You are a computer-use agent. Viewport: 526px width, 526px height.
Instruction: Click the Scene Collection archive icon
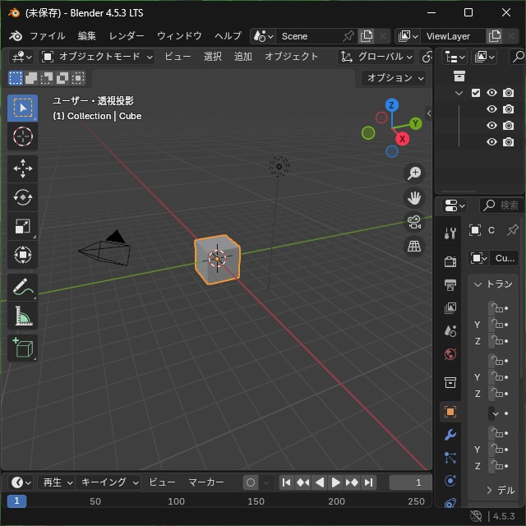click(459, 76)
